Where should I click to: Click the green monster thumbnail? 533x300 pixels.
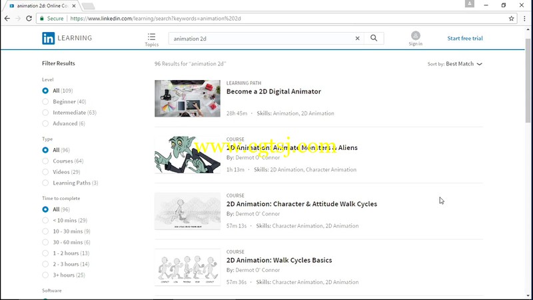tap(187, 155)
